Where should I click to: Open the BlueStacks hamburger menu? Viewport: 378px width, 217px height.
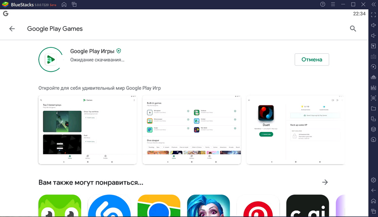[333, 4]
